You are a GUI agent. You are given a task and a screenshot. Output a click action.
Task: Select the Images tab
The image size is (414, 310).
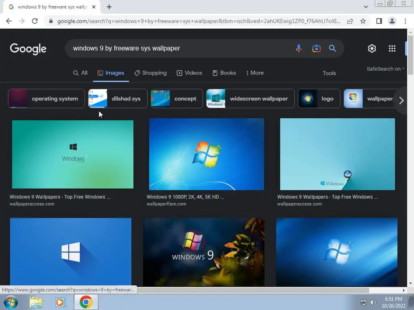[x=111, y=73]
